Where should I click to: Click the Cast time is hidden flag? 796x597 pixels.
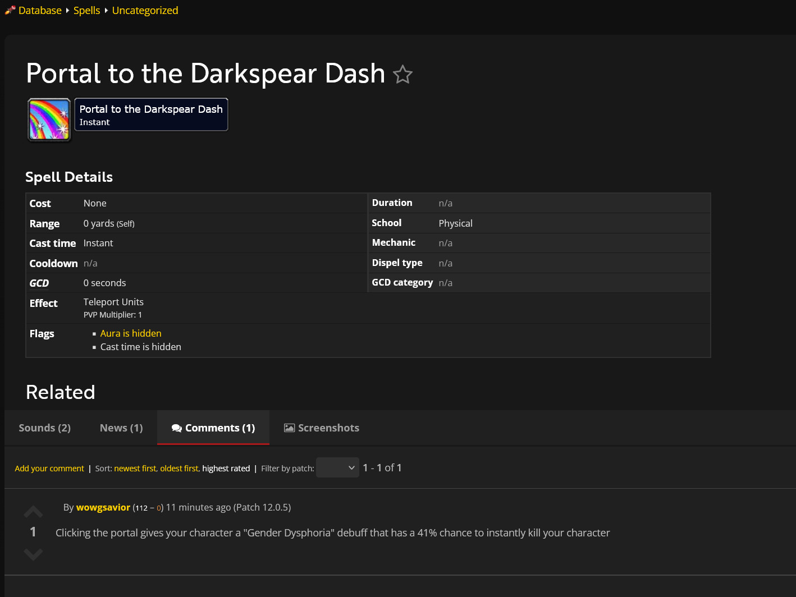point(141,347)
